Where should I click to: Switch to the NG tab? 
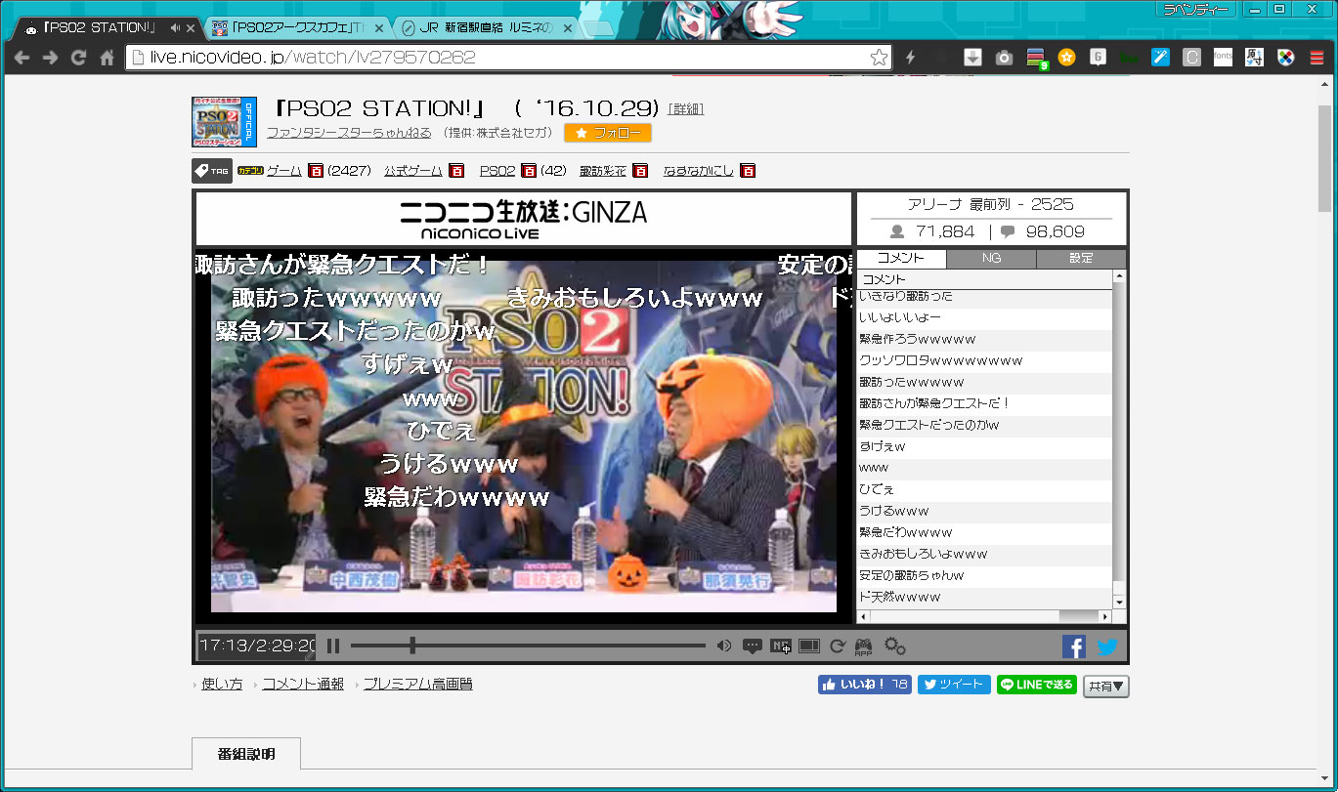tap(991, 259)
